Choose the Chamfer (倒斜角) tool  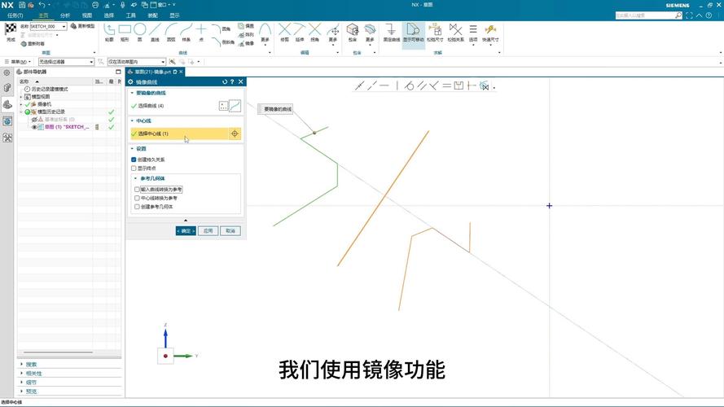point(222,42)
